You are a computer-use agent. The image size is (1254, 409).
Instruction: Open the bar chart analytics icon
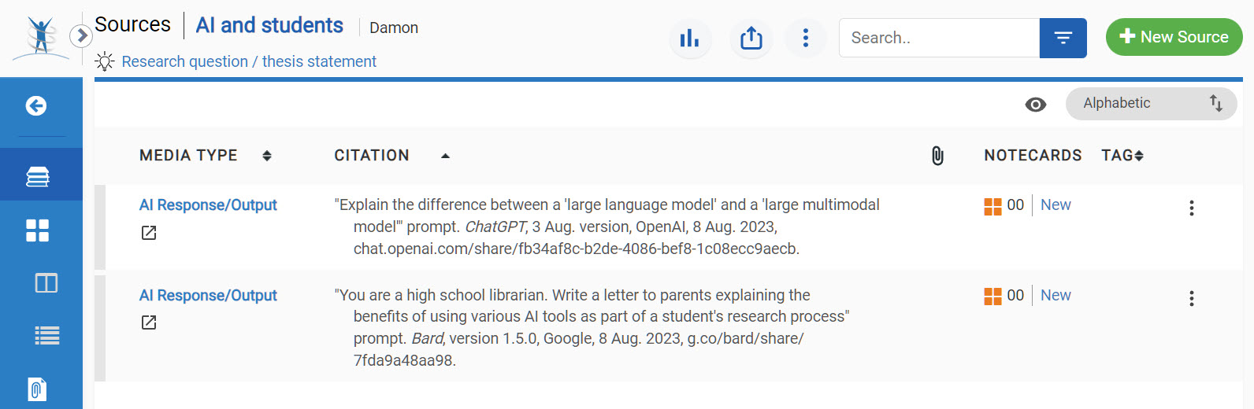tap(689, 38)
